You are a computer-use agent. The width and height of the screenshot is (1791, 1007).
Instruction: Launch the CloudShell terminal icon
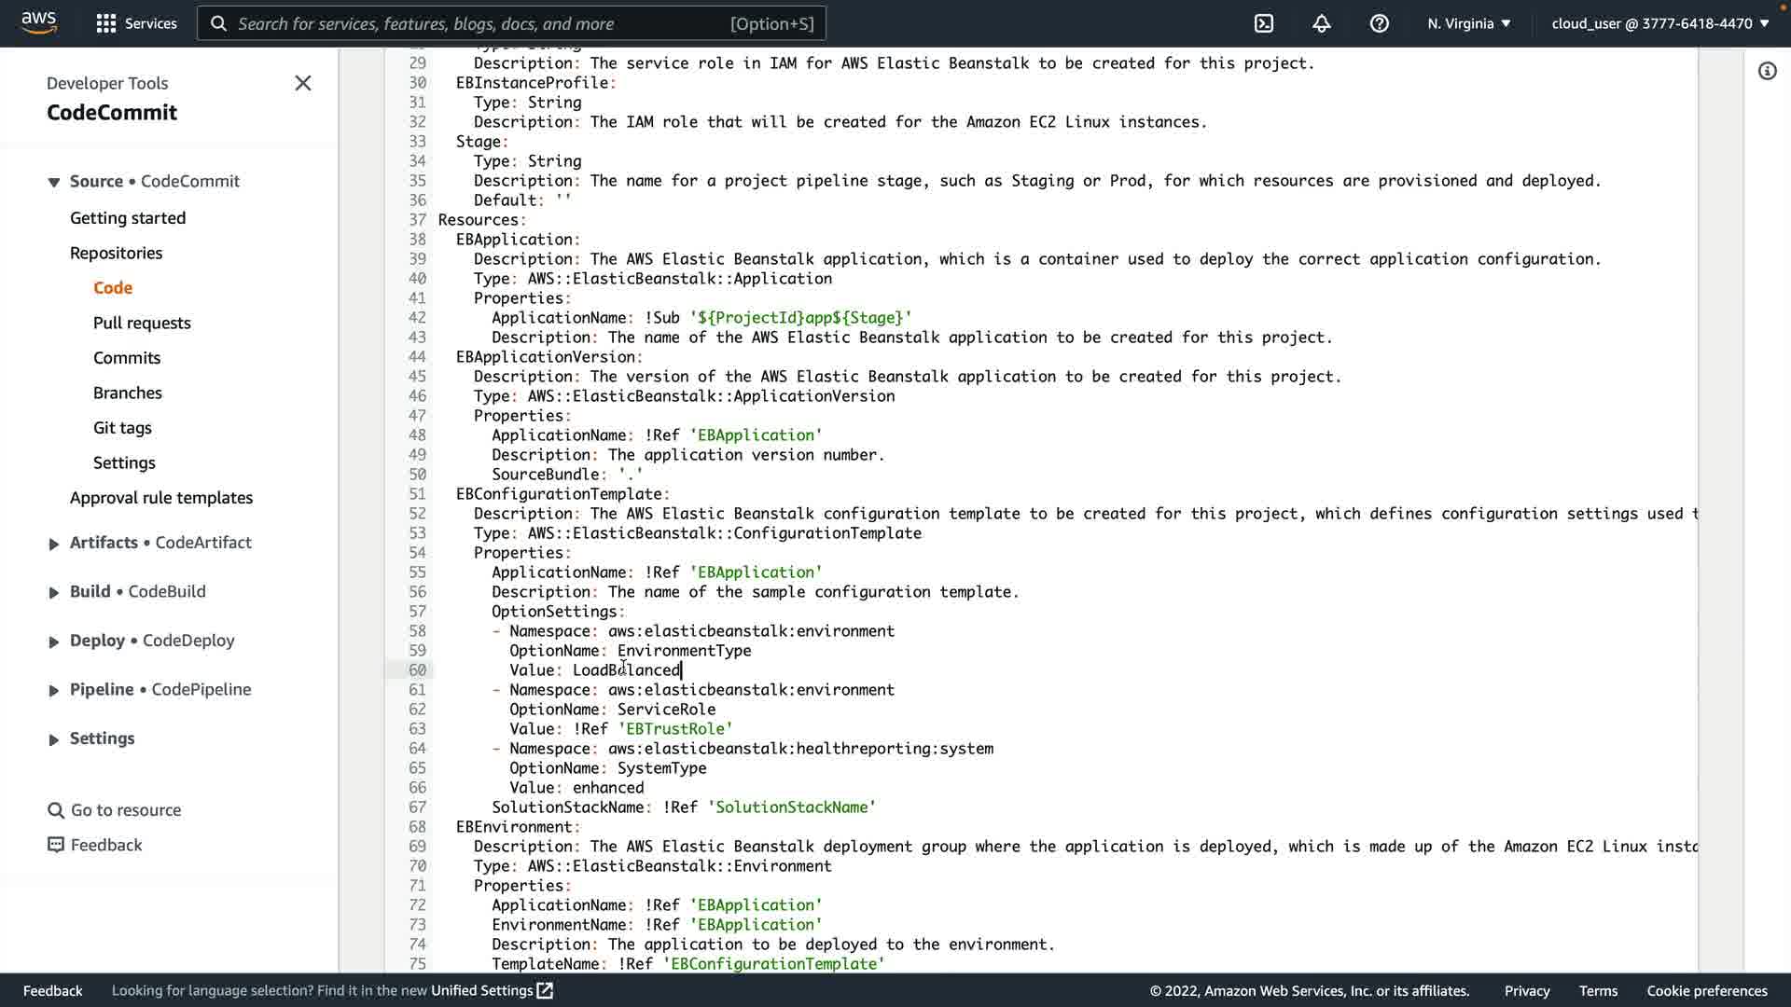(1263, 23)
